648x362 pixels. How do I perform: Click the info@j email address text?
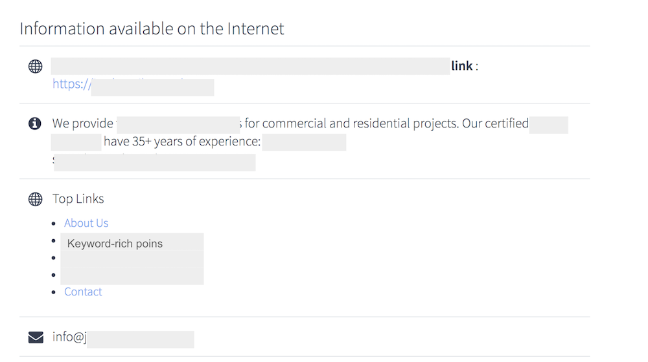[x=69, y=337]
